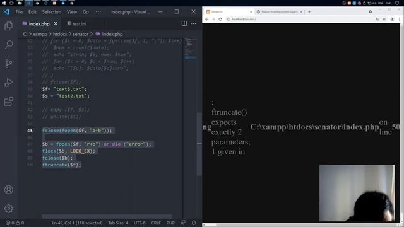The width and height of the screenshot is (404, 227).
Task: Click the errors and warnings status indicator
Action: [x=15, y=223]
